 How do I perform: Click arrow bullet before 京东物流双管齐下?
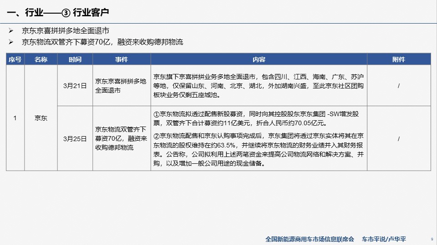[11, 42]
